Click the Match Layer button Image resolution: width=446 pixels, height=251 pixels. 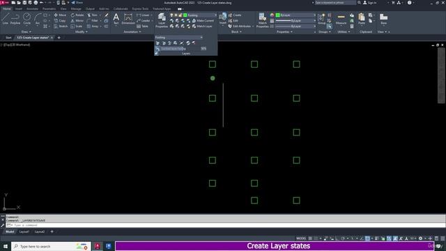[x=202, y=26]
